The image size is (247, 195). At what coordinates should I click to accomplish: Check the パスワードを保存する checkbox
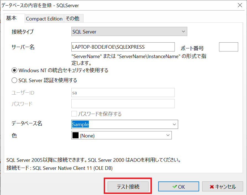point(74,114)
